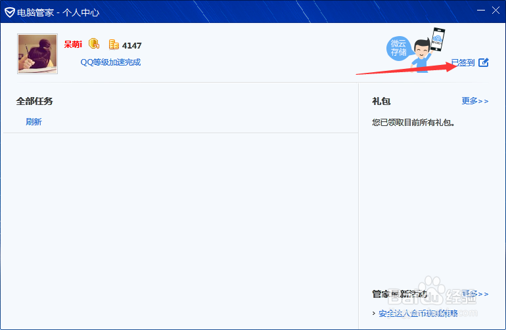The image size is (506, 330).
Task: Click the 电脑管家 - 个人中心 title text
Action: click(x=58, y=12)
